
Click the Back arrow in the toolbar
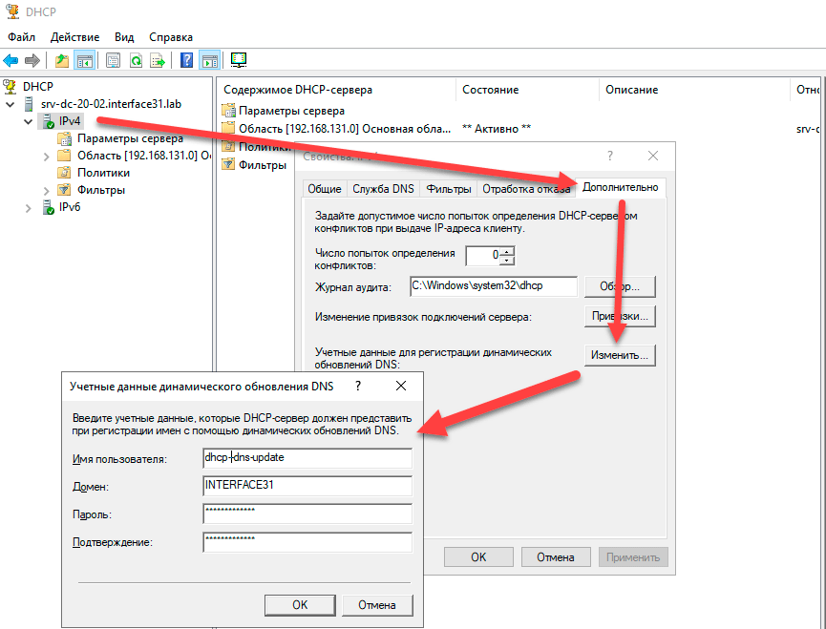(x=11, y=60)
